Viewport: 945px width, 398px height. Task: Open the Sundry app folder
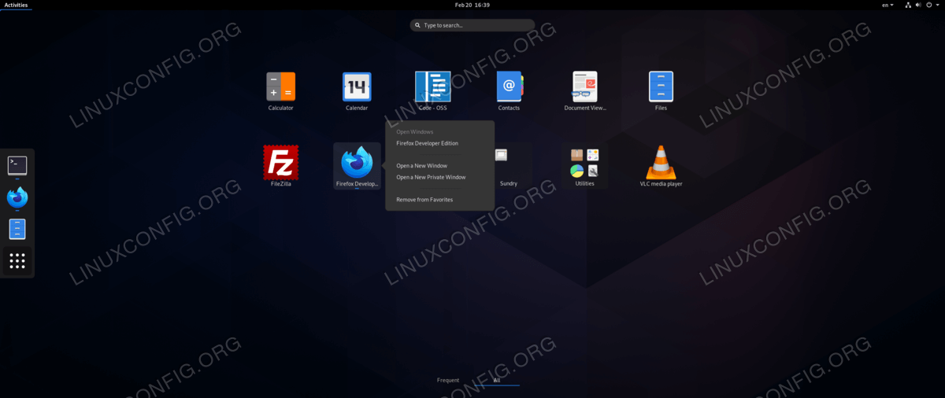(509, 166)
